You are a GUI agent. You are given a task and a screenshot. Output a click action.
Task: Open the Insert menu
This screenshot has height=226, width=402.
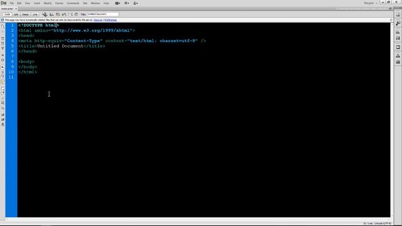(x=36, y=3)
